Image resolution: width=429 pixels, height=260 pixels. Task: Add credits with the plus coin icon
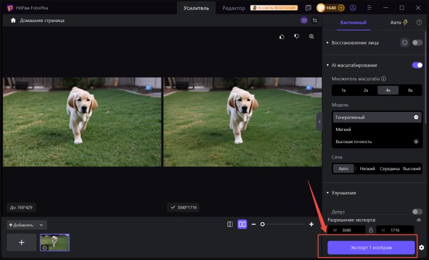click(x=341, y=8)
